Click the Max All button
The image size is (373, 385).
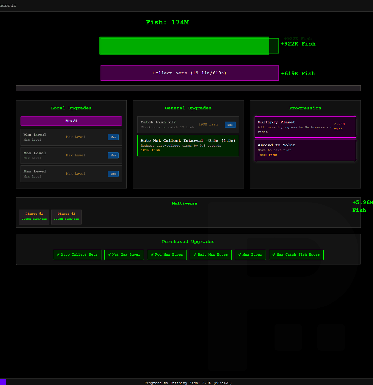[x=71, y=121]
